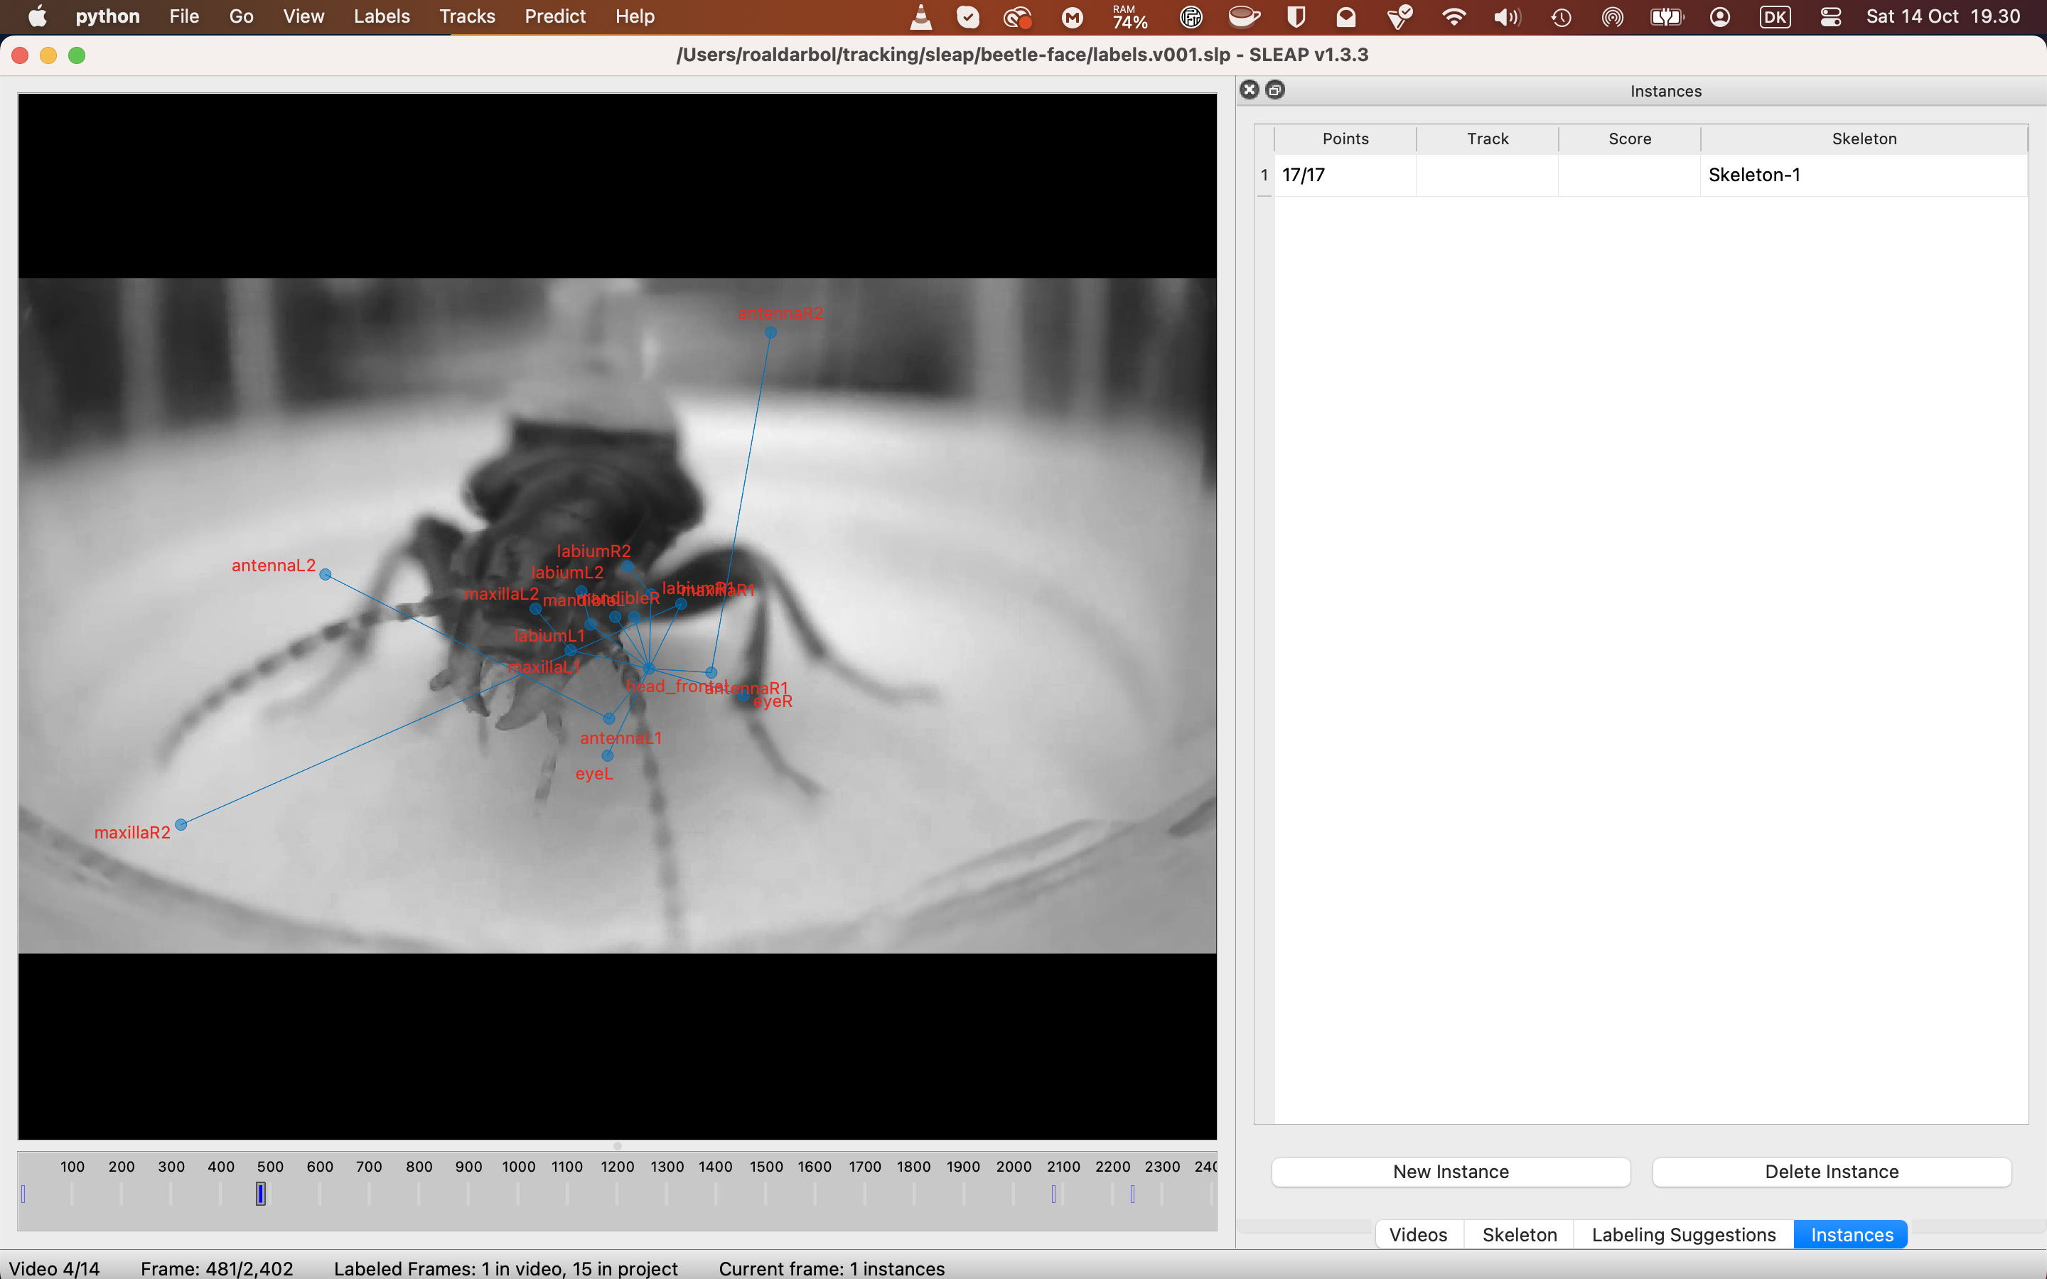Open the python application menu
2047x1279 pixels.
[107, 16]
